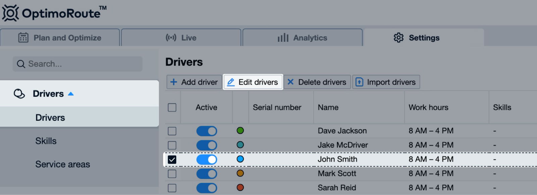Collapse the Drivers section arrow
The width and height of the screenshot is (537, 195).
(x=71, y=94)
